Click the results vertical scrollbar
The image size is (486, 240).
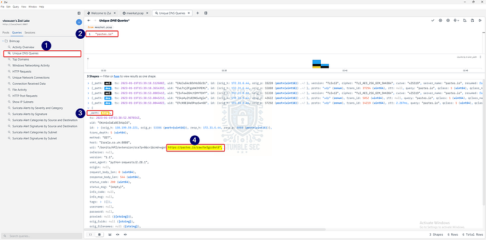click(484, 142)
